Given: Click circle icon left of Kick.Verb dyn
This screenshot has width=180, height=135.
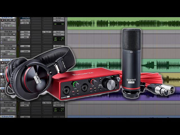Looking at the screenshot, I should click(x=1, y=54).
